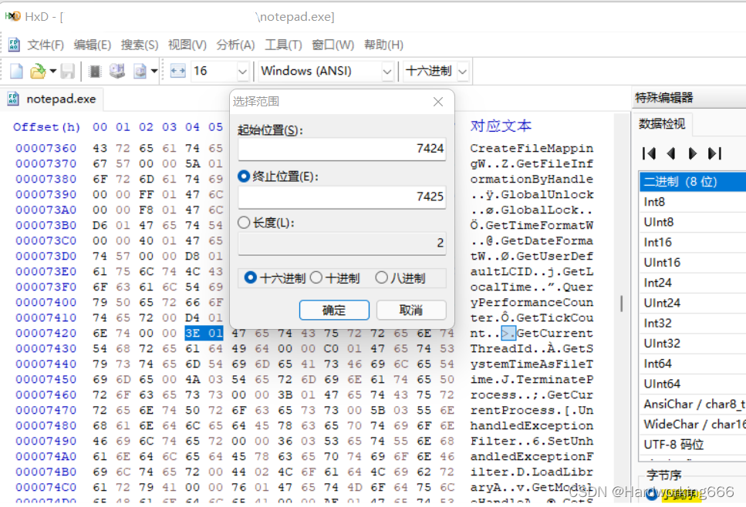Click the Open disk image icon
This screenshot has height=507, width=746.
click(140, 72)
